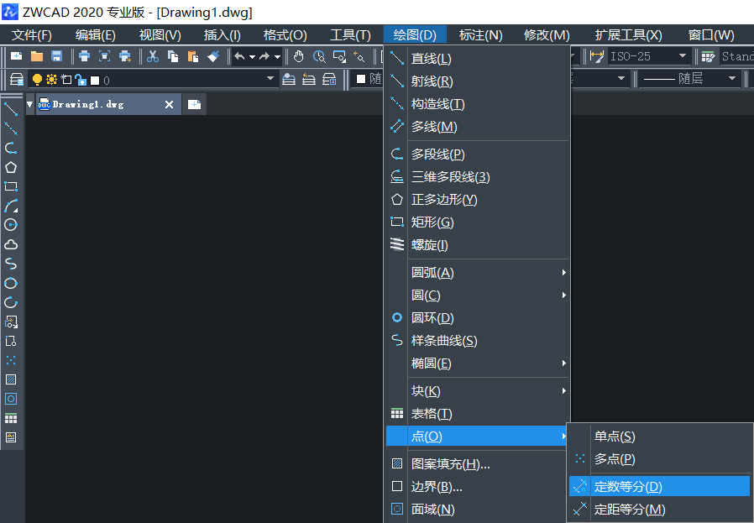This screenshot has height=523, width=754.
Task: Select the Hatch tool in the Draw toolbar
Action: point(11,379)
